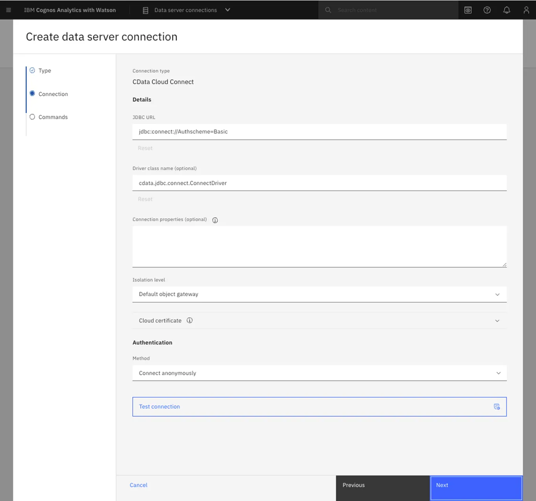
Task: Show info tooltip for Cloud certificate
Action: pos(190,320)
